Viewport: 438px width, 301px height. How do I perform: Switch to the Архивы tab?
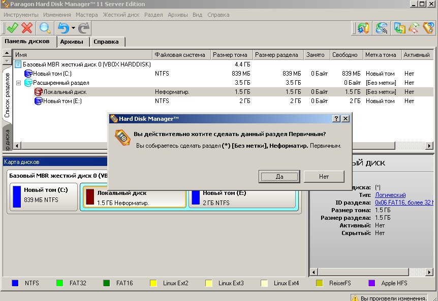[72, 42]
